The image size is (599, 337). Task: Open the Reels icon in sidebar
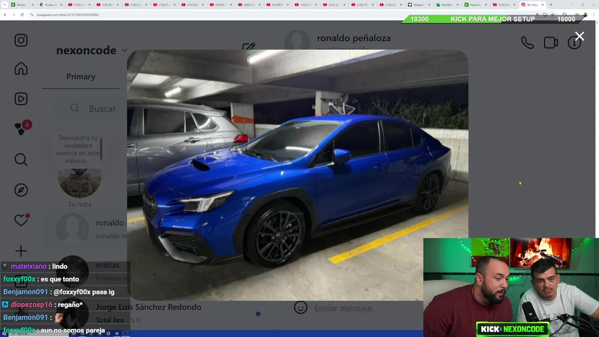(21, 99)
